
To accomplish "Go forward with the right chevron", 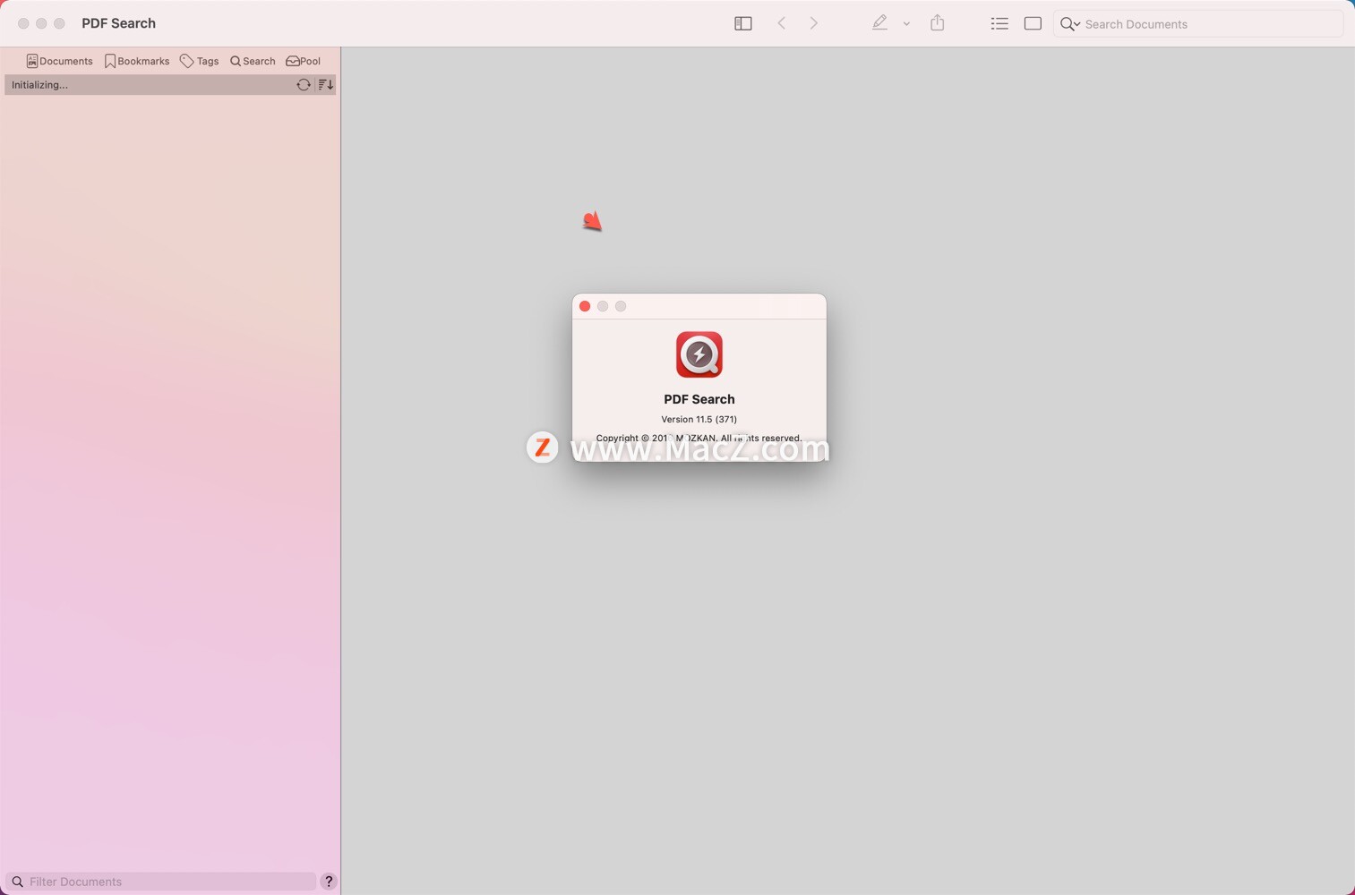I will tap(813, 23).
